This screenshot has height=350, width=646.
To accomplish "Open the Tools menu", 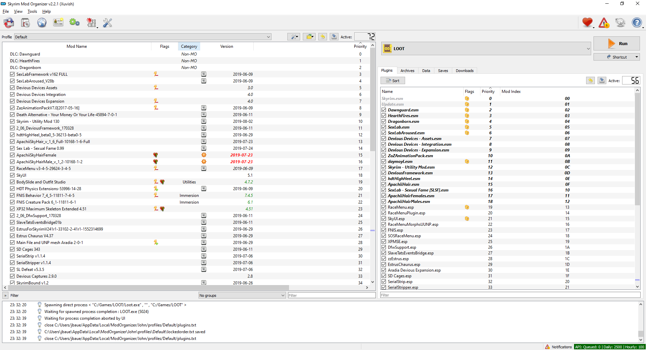I will 32,11.
